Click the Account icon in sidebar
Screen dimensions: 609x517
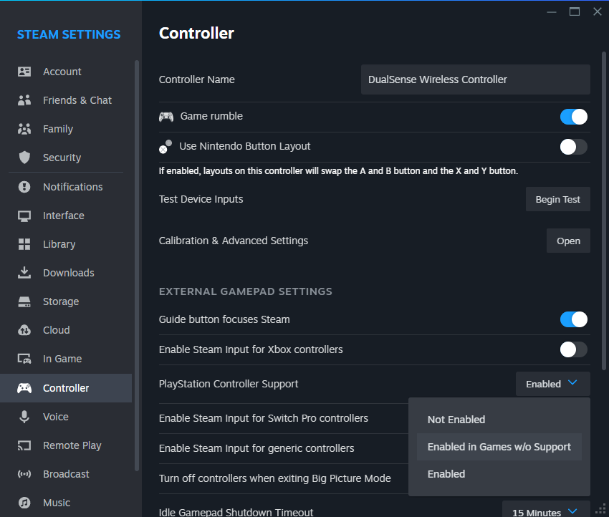click(24, 72)
